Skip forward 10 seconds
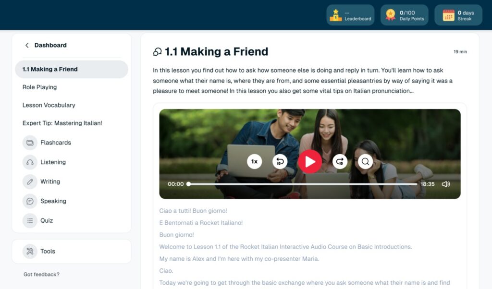492x289 pixels. (340, 162)
